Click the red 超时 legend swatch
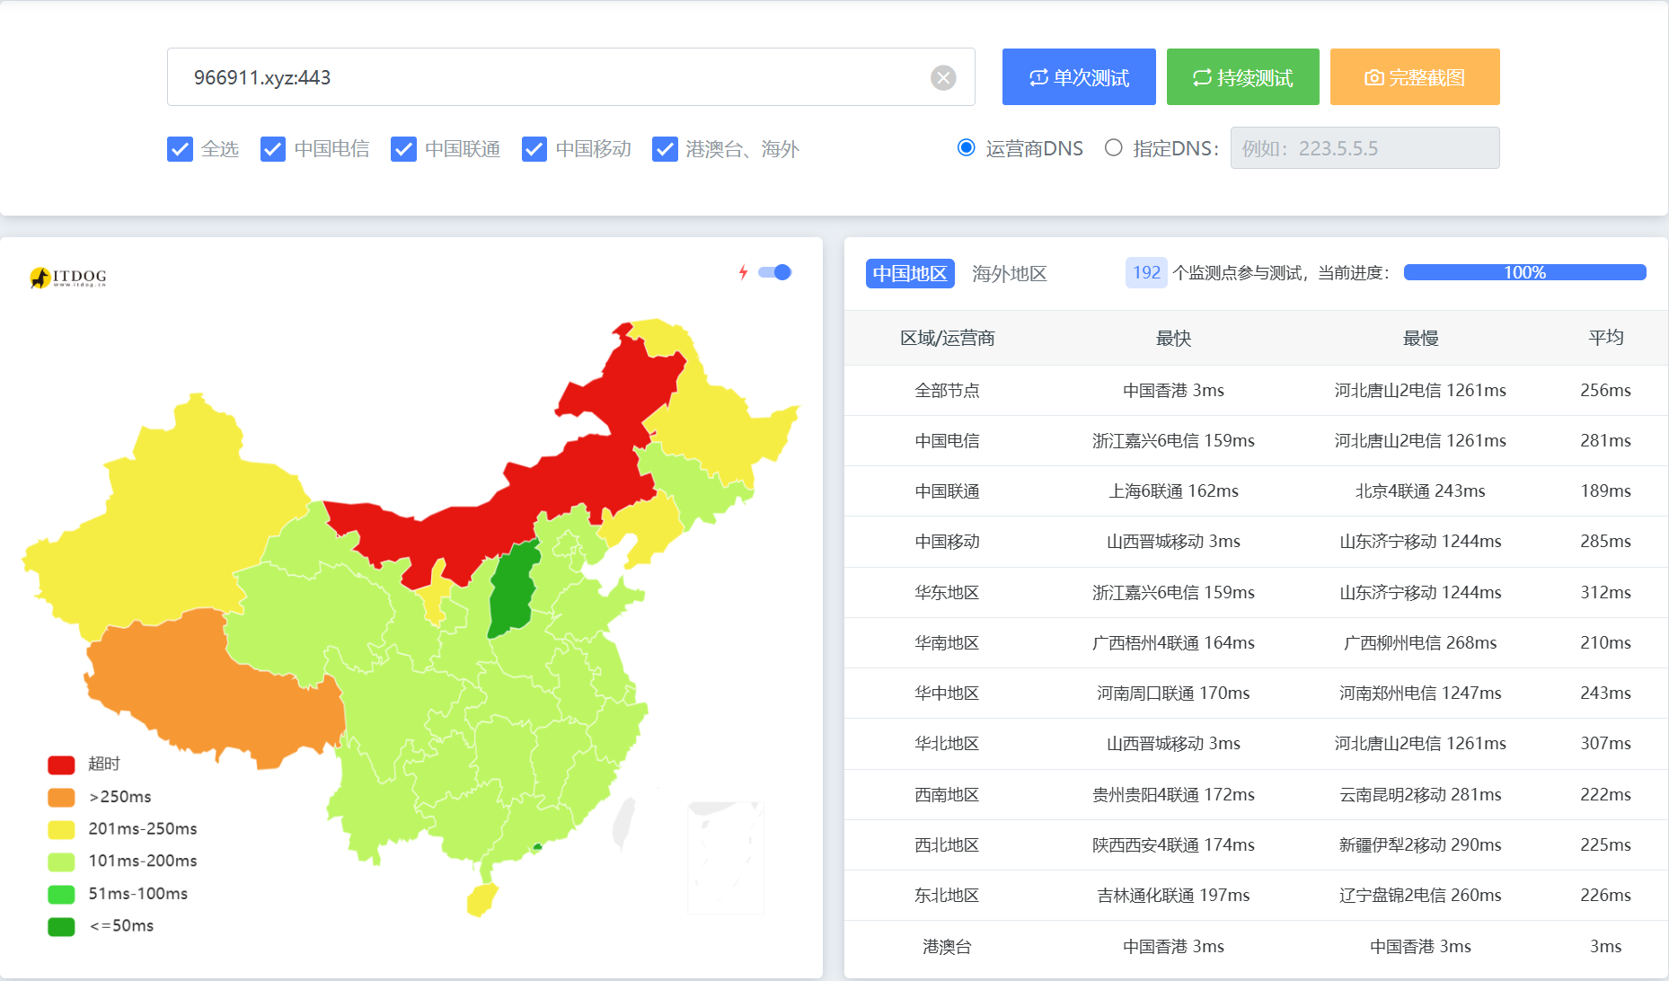Screen dimensions: 1669x981 pos(61,764)
